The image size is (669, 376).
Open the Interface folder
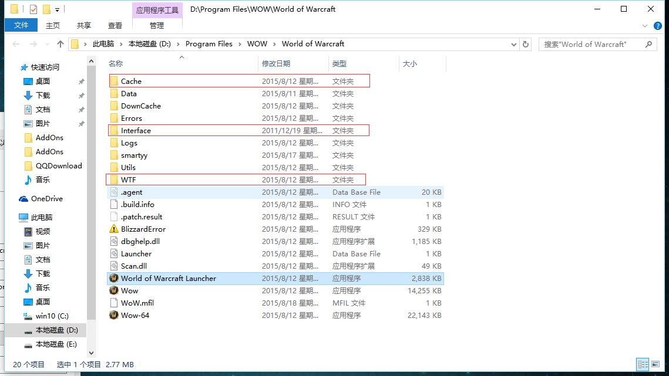coord(136,130)
